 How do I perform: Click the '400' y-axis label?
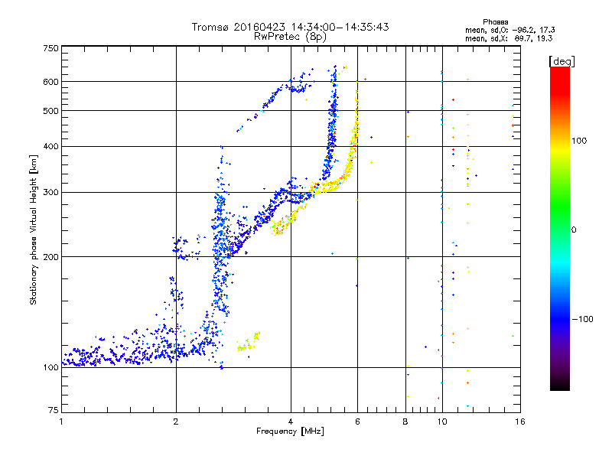(x=50, y=147)
